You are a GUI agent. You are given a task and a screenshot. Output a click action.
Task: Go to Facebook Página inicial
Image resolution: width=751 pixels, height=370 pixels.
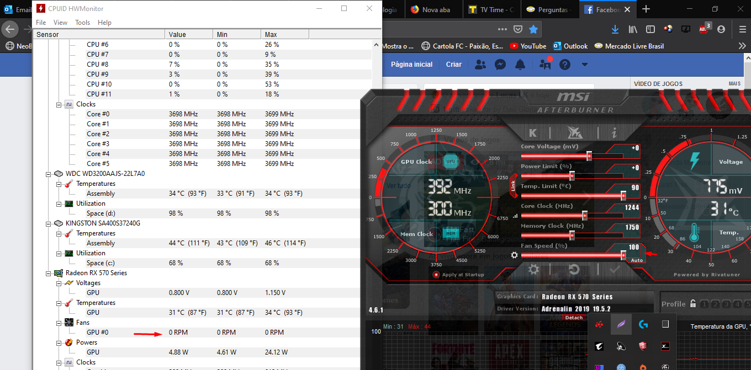pyautogui.click(x=412, y=65)
